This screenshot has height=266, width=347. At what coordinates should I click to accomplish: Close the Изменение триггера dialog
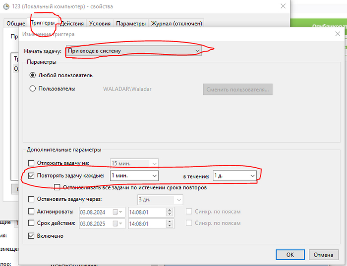(338, 34)
